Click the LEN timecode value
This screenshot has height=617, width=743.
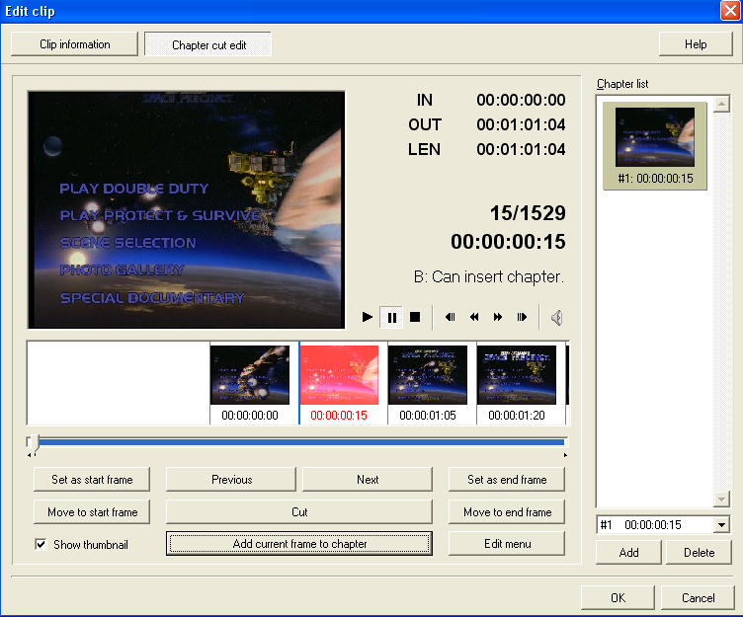point(521,149)
